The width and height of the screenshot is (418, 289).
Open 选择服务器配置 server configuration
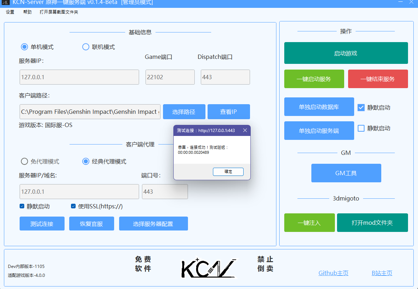[x=153, y=223]
